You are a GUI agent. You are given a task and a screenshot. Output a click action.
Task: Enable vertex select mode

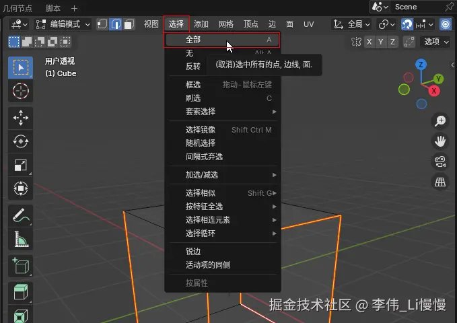point(102,24)
